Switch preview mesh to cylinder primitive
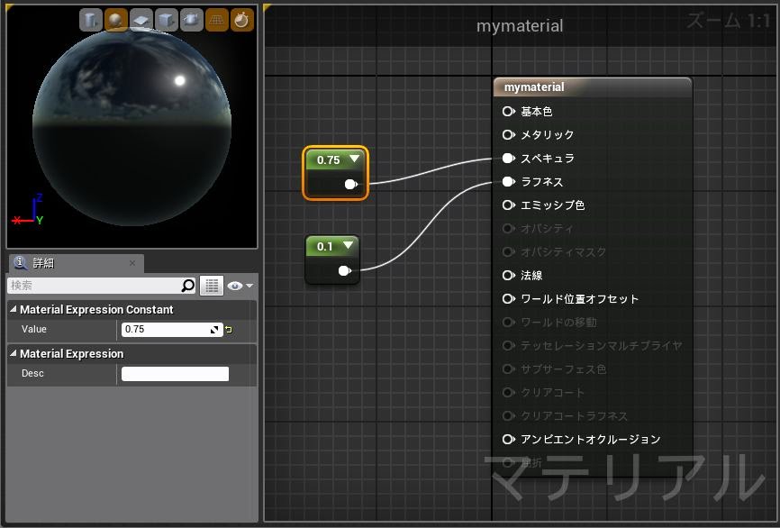Image resolution: width=780 pixels, height=528 pixels. pos(91,20)
